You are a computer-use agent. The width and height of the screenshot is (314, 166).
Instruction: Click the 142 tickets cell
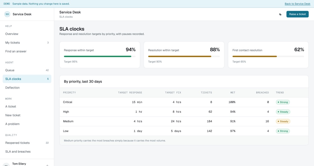209,131
